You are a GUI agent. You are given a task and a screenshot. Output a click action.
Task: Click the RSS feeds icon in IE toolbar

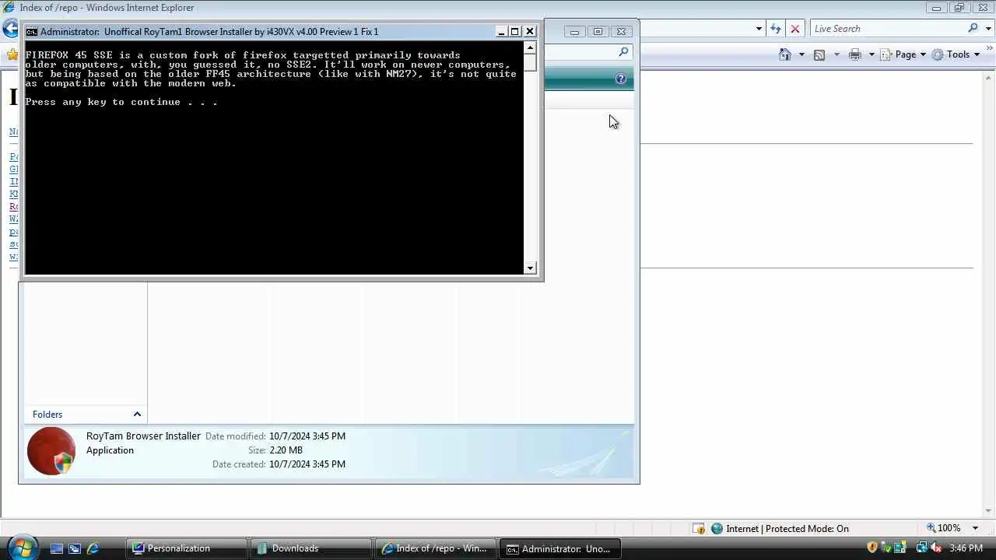coord(819,54)
